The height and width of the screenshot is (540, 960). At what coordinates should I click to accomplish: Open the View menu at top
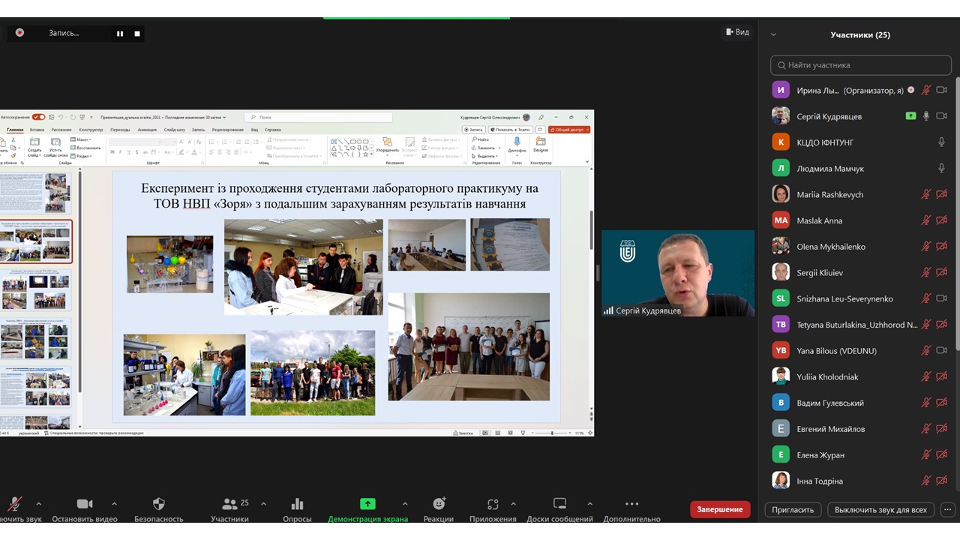(737, 32)
